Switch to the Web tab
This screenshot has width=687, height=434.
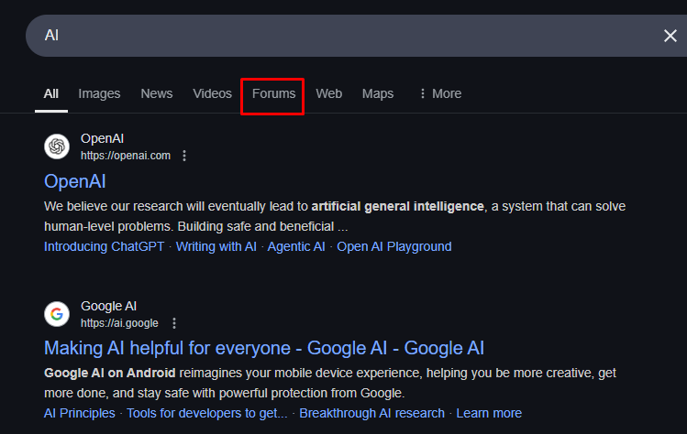tap(329, 93)
